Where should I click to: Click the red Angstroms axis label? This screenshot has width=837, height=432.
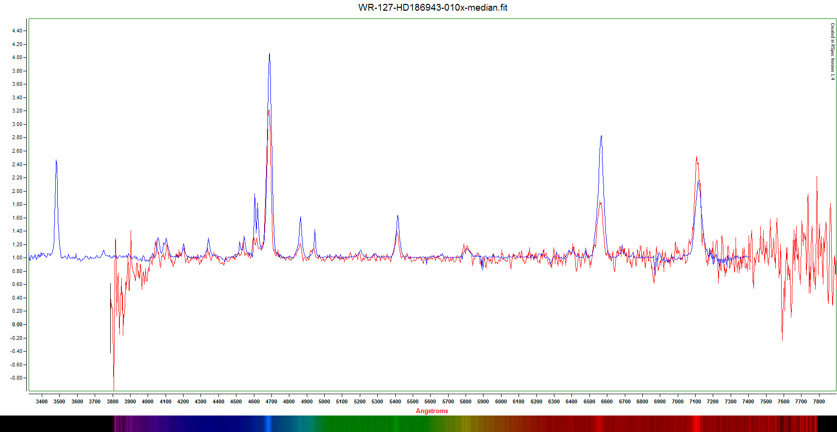pos(432,411)
